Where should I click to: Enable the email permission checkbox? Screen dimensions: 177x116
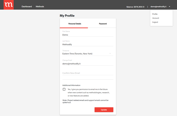pyautogui.click(x=64, y=89)
